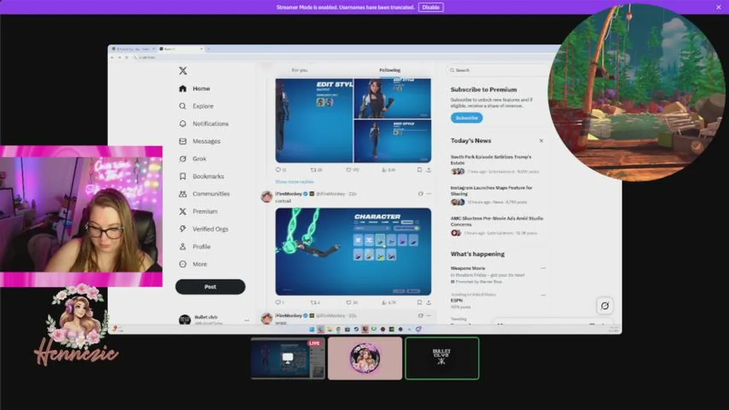Open more options for Weapons Movie

pyautogui.click(x=543, y=268)
